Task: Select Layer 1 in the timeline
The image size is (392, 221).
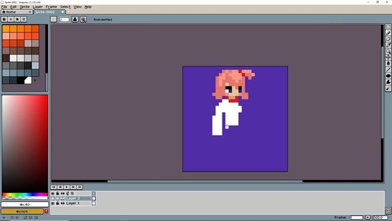Action: 78,203
